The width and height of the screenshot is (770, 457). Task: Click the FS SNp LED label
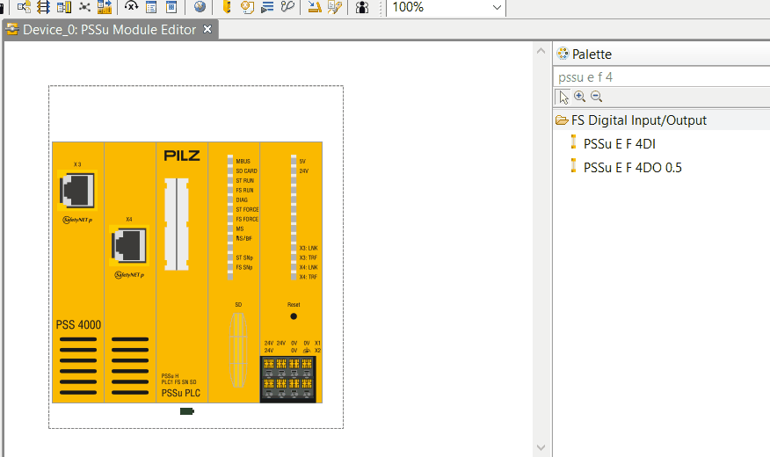pos(244,267)
